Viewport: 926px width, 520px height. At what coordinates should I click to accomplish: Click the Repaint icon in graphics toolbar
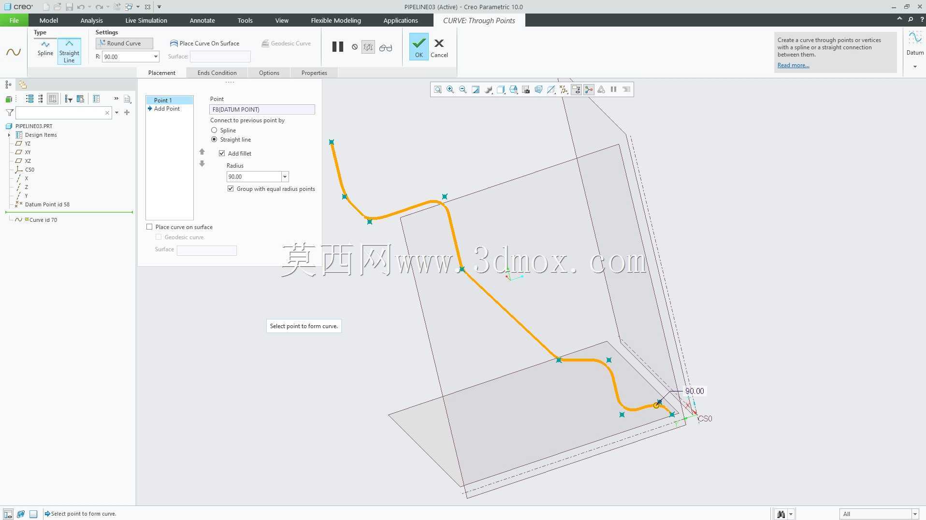[x=476, y=89]
